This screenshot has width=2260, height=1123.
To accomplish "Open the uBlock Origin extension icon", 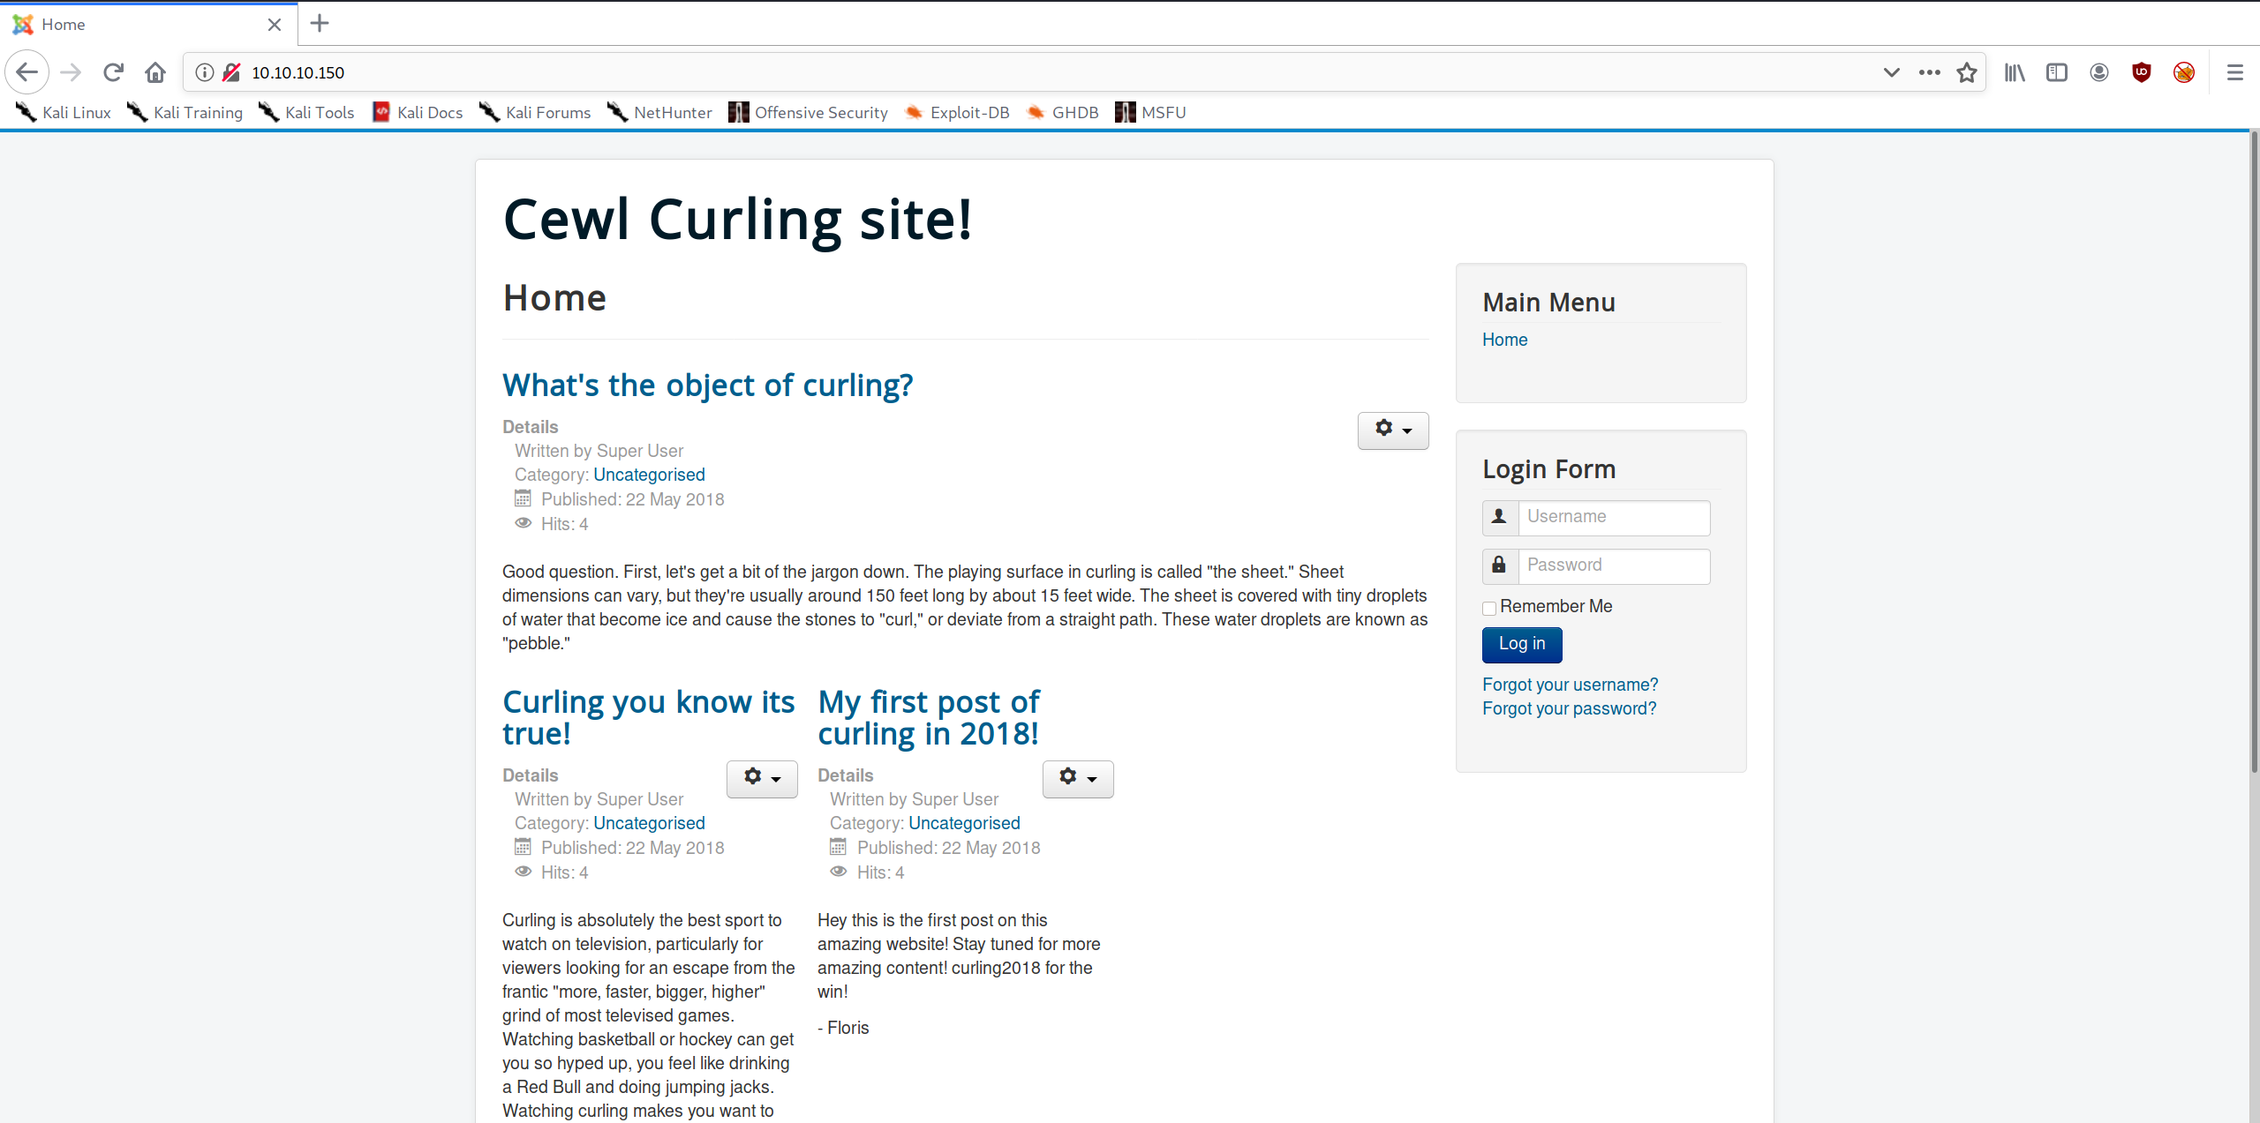I will pyautogui.click(x=2142, y=72).
